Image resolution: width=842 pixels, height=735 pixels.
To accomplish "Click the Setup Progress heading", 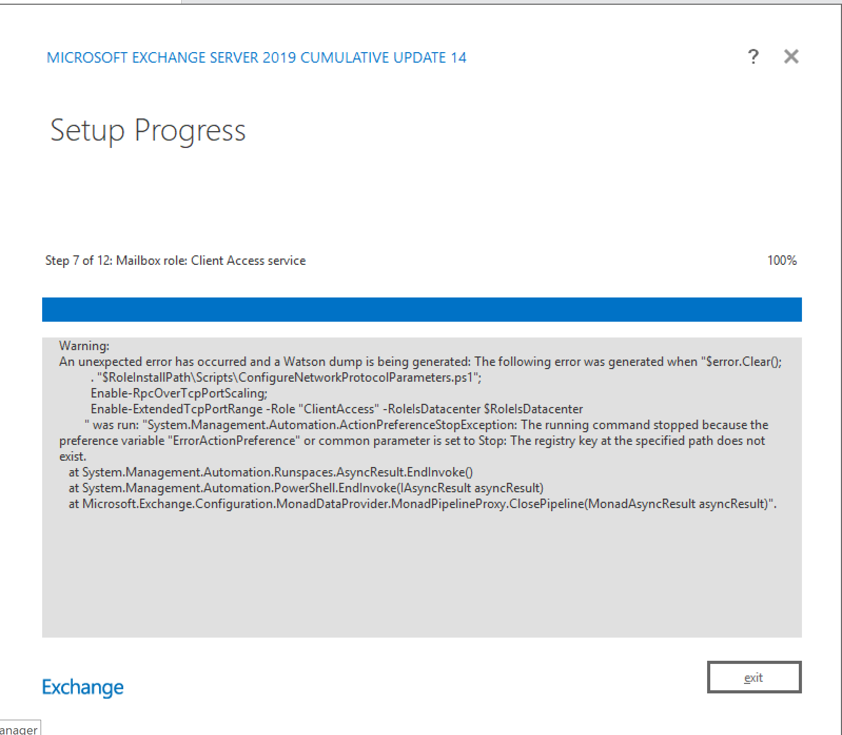I will coord(148,131).
